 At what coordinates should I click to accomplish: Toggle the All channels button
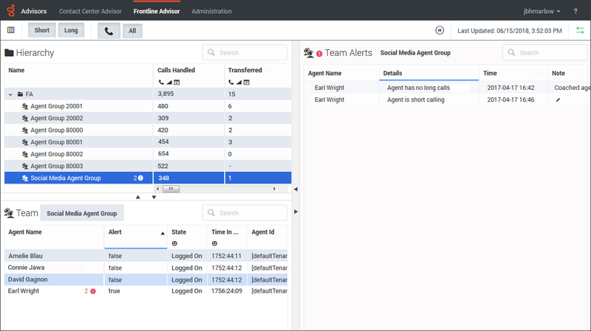[132, 31]
